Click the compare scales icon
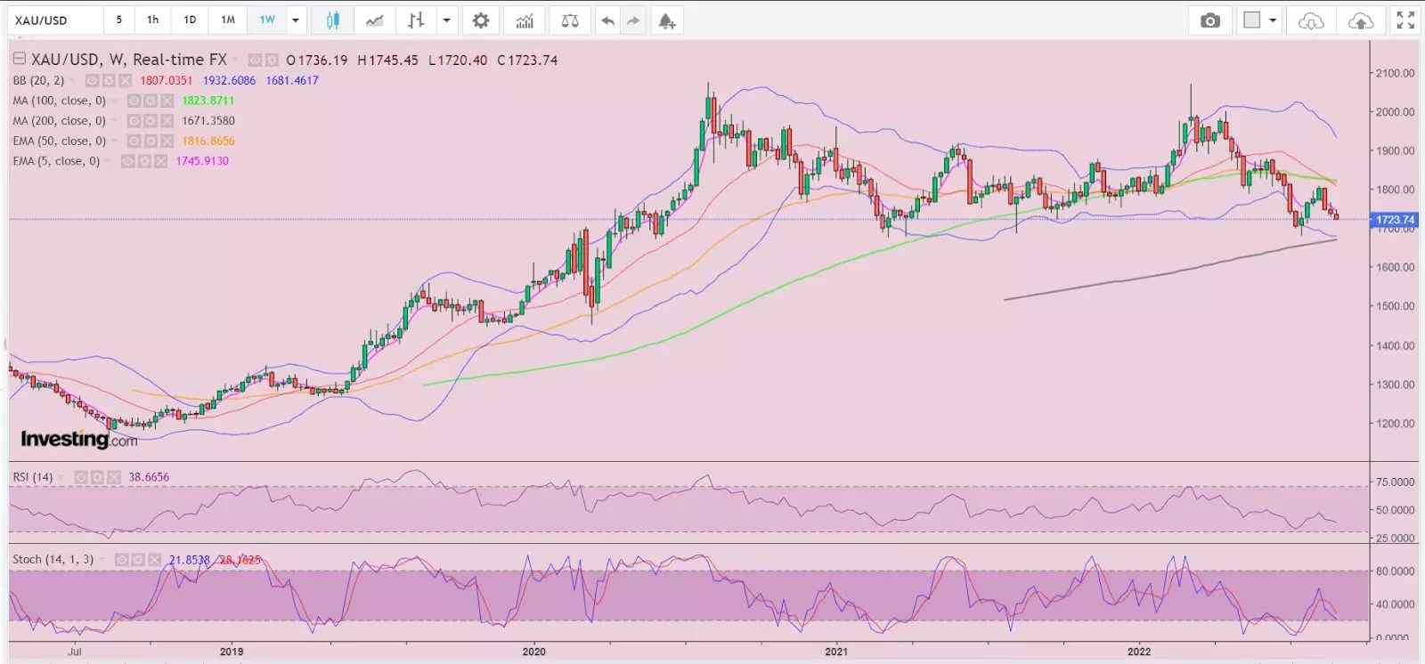Image resolution: width=1425 pixels, height=664 pixels. coord(570,20)
